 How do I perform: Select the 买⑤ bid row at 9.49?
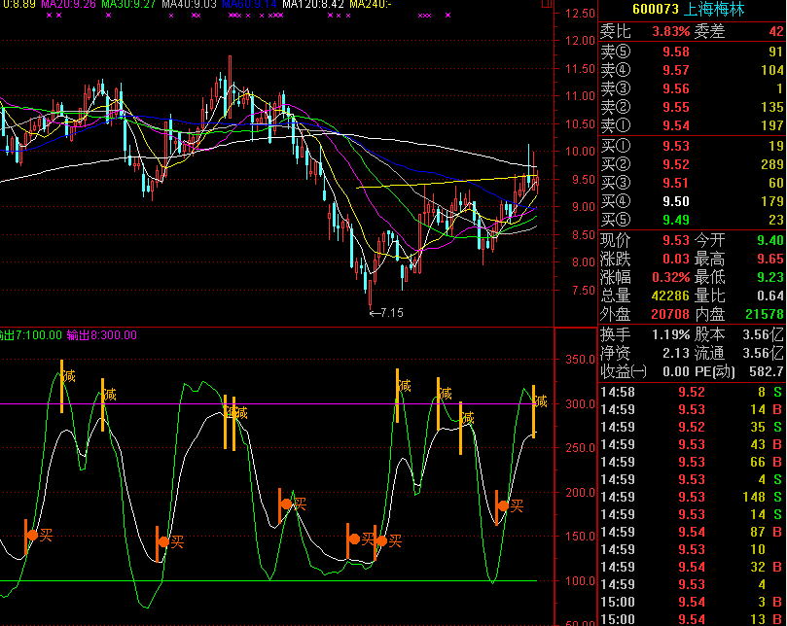(x=692, y=220)
